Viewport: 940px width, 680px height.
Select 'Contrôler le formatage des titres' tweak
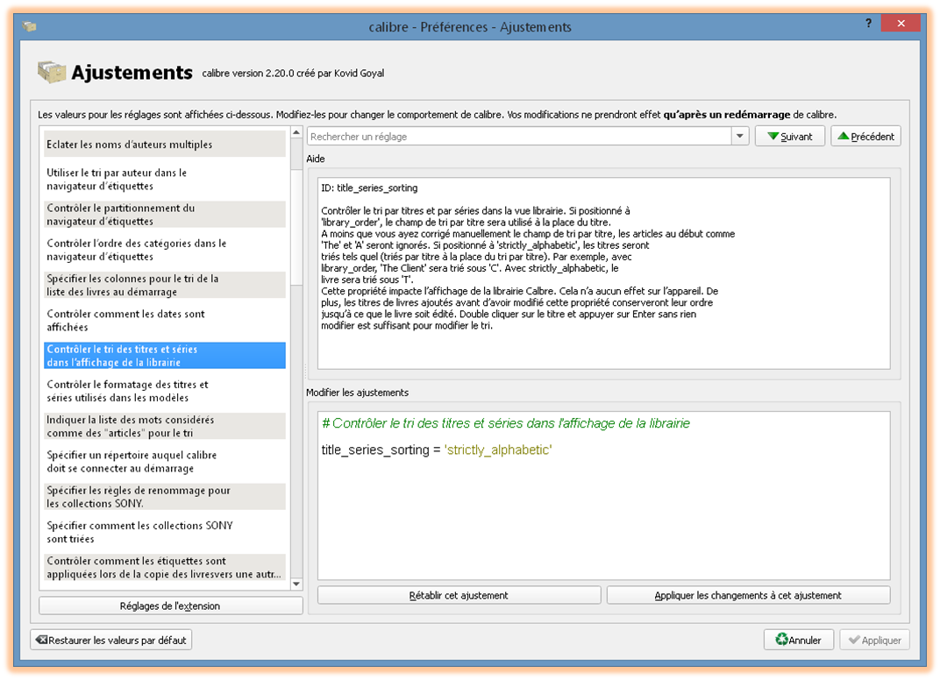click(165, 391)
